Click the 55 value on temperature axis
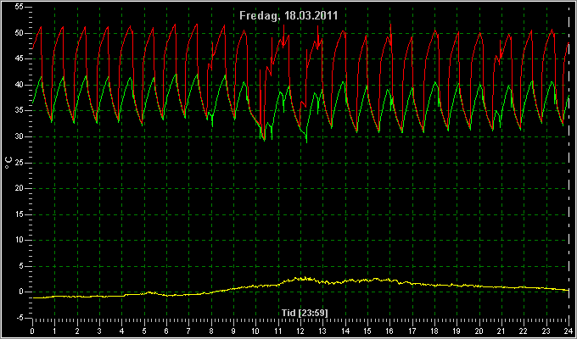This screenshot has height=339, width=577. tap(20, 8)
